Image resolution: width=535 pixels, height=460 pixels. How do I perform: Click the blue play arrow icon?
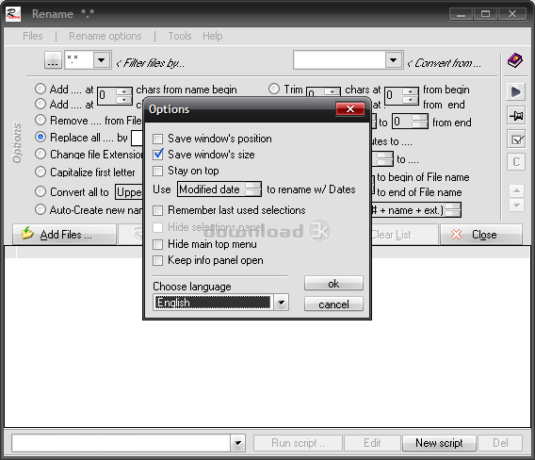pos(515,91)
